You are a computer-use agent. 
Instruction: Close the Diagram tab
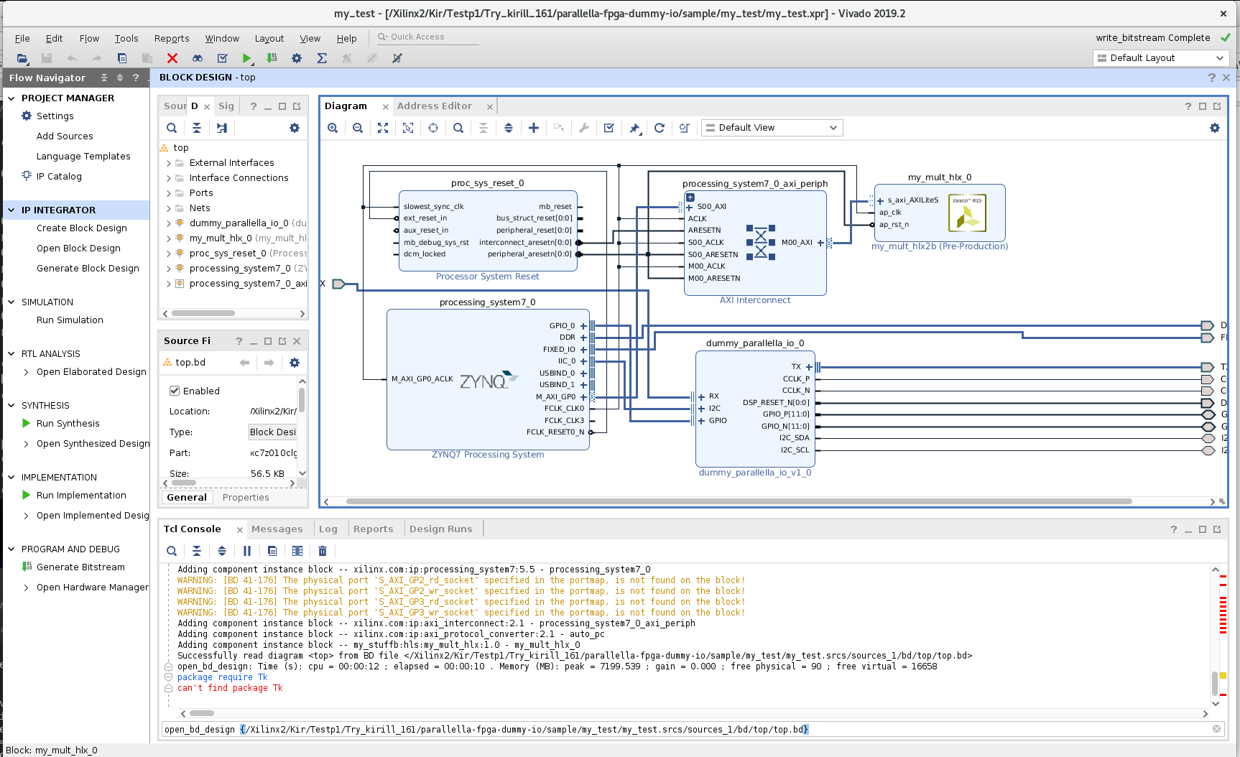click(x=386, y=107)
